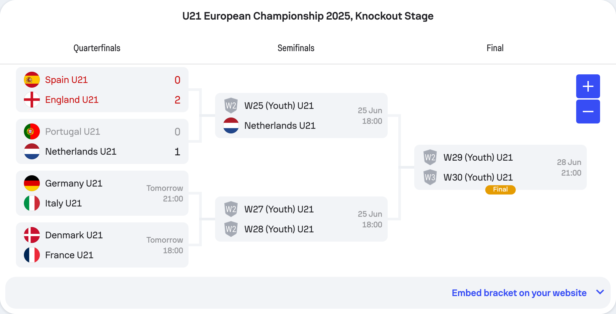
Task: Select the Semifinals column header
Action: coord(296,48)
